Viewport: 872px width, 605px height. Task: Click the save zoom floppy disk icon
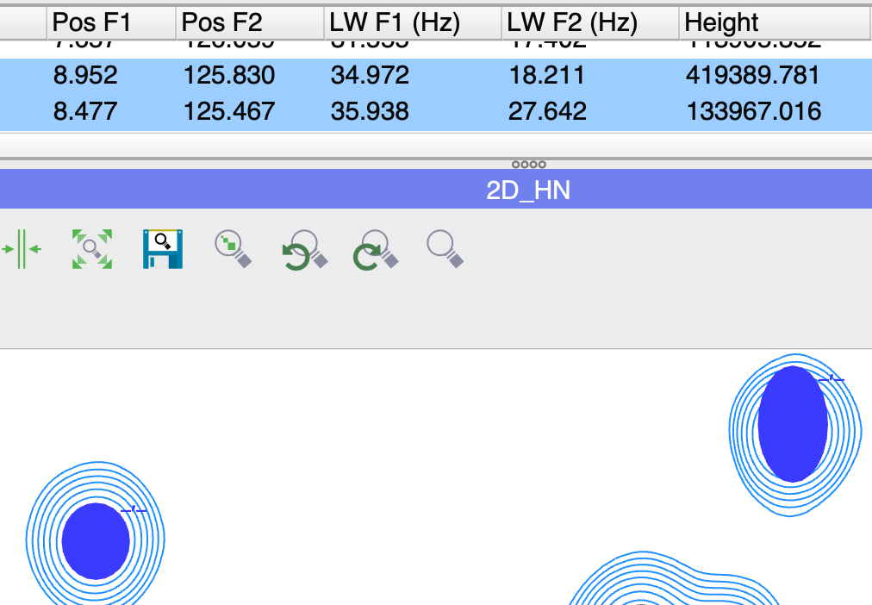163,249
